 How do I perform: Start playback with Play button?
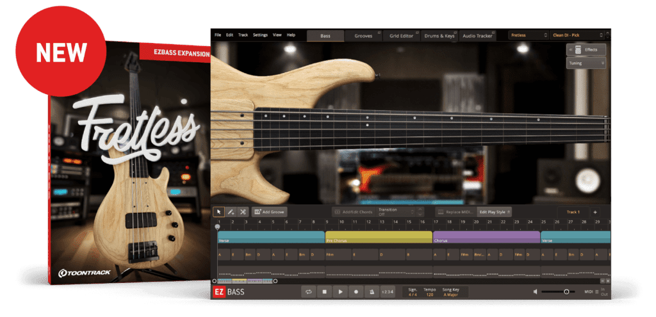click(x=340, y=292)
